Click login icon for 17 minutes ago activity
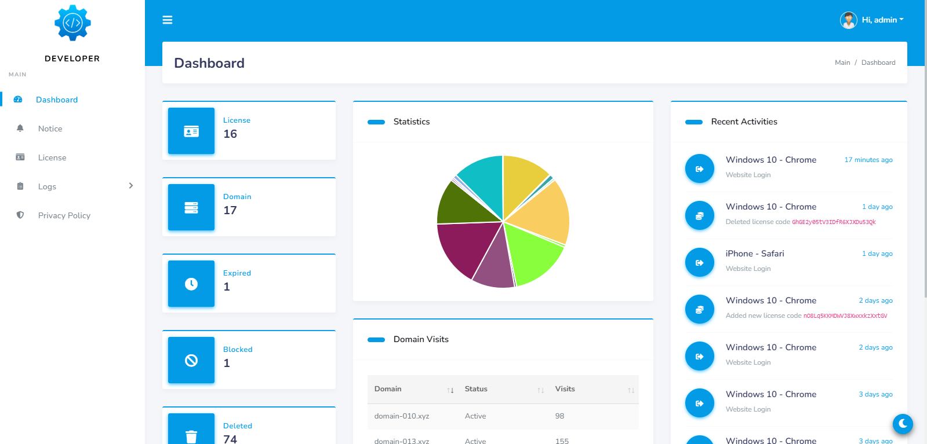This screenshot has height=444, width=927. (x=700, y=169)
